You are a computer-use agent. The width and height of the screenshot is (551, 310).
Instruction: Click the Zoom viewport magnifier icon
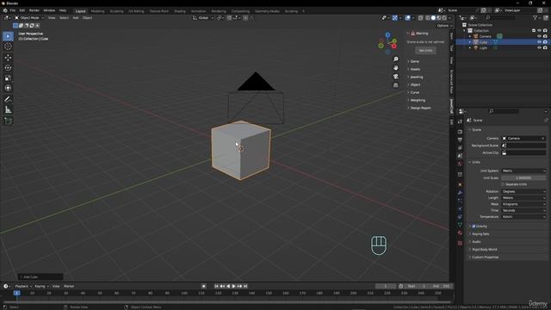tap(396, 59)
